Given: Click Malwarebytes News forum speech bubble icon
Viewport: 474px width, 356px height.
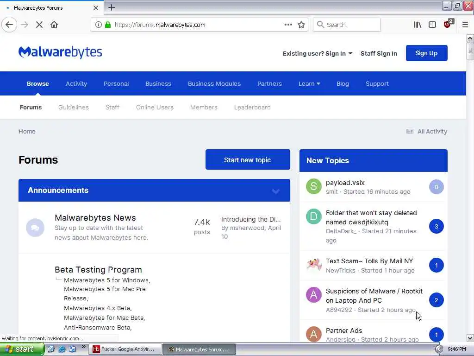Looking at the screenshot, I should pos(35,227).
